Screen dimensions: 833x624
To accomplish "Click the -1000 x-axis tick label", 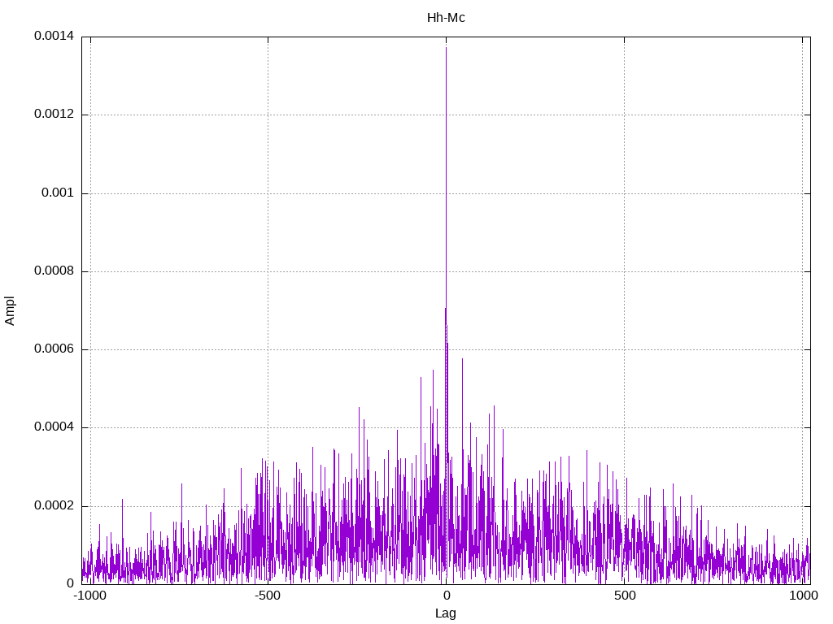I will [89, 596].
